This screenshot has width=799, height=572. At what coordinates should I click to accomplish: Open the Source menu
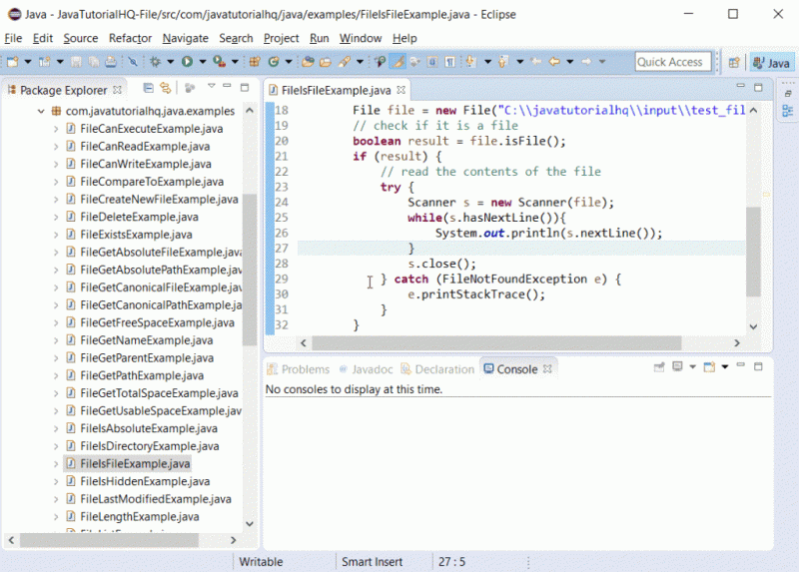tap(81, 38)
